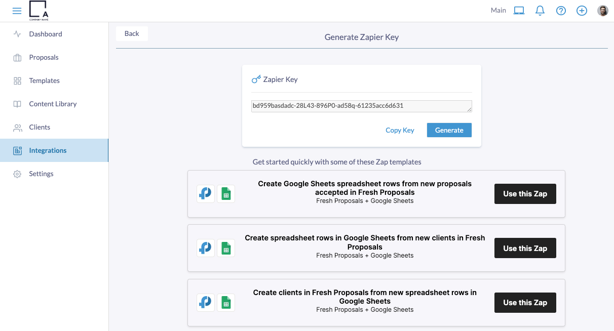Grab the key textarea corner handle
The image size is (614, 331).
coord(469,109)
